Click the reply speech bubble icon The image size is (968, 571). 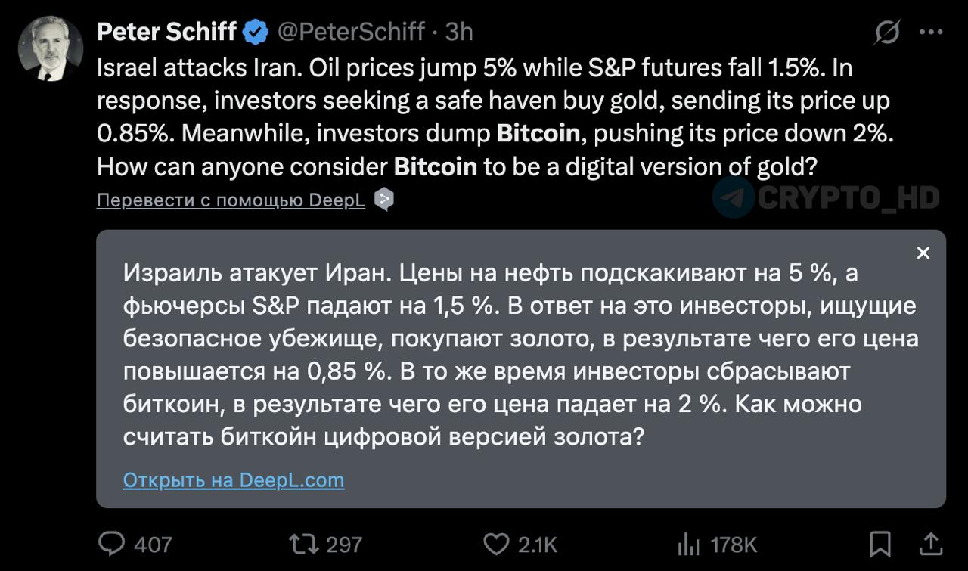113,543
